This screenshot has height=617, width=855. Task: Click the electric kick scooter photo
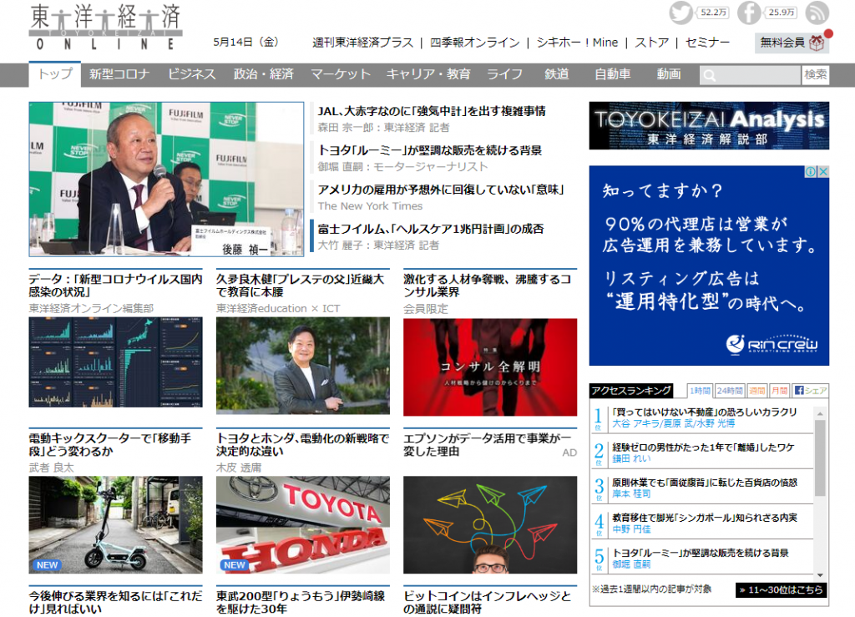115,525
